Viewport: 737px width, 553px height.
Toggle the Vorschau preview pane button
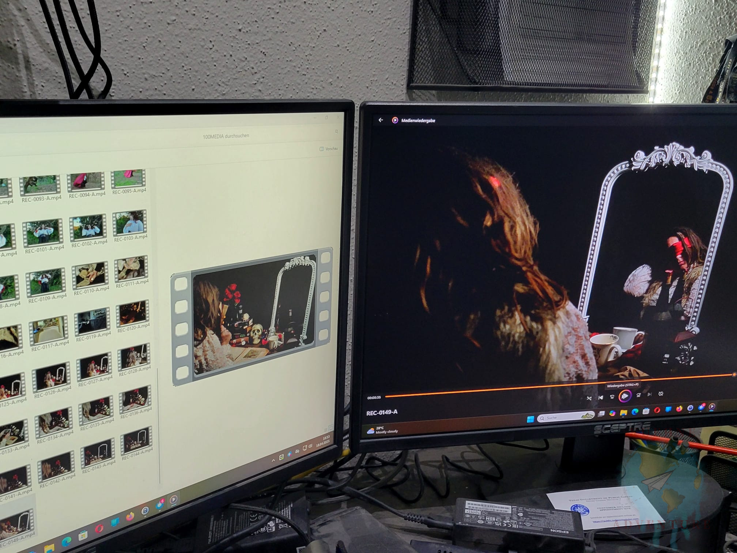328,149
